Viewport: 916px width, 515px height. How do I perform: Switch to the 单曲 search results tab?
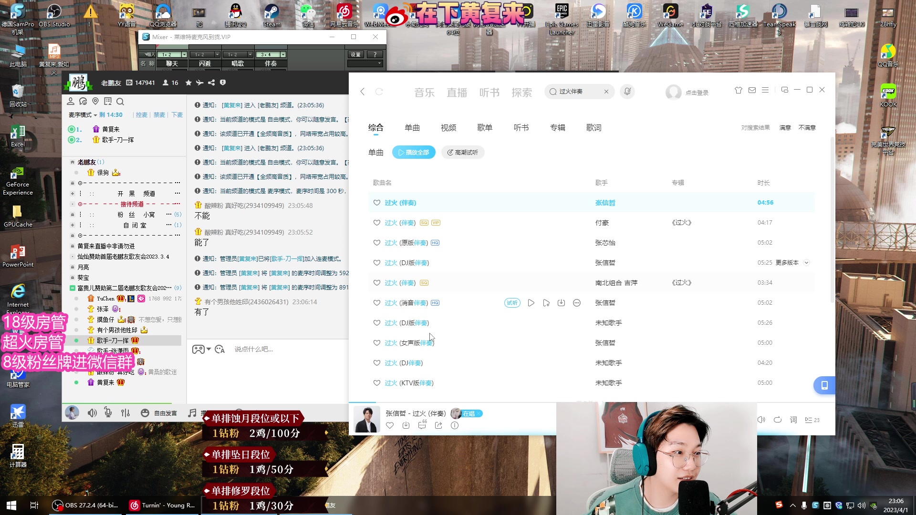(x=412, y=128)
